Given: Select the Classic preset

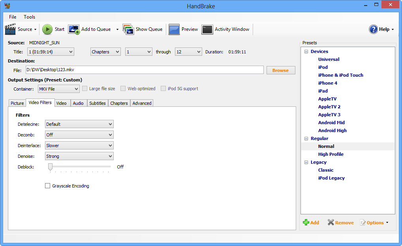Looking at the screenshot, I should click(326, 170).
